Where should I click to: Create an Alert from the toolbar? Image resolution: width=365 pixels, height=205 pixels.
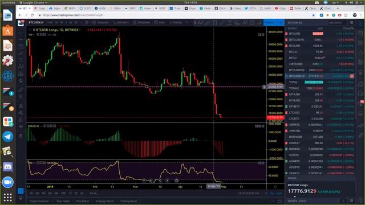pyautogui.click(x=160, y=23)
